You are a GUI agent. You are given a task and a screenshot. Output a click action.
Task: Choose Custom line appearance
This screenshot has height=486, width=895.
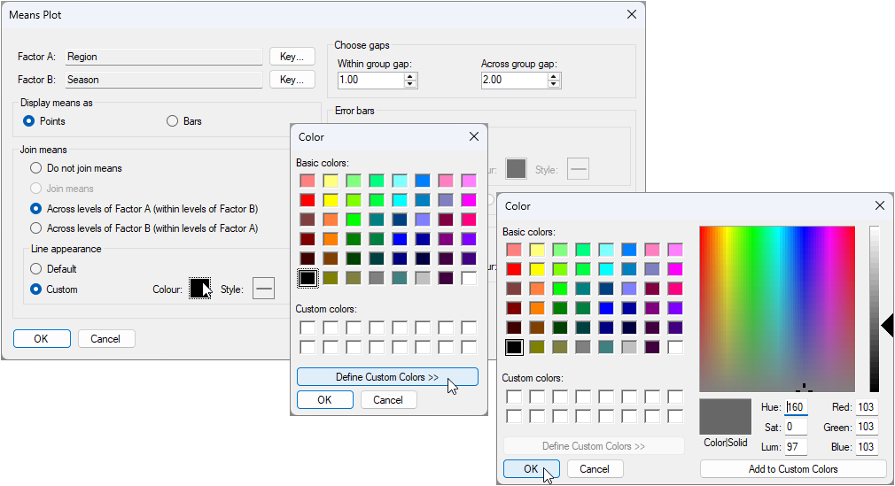36,289
